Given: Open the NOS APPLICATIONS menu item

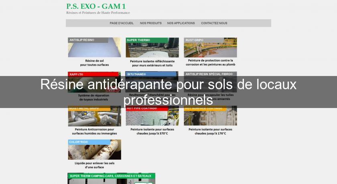Looking at the screenshot, I should pos(181,23).
